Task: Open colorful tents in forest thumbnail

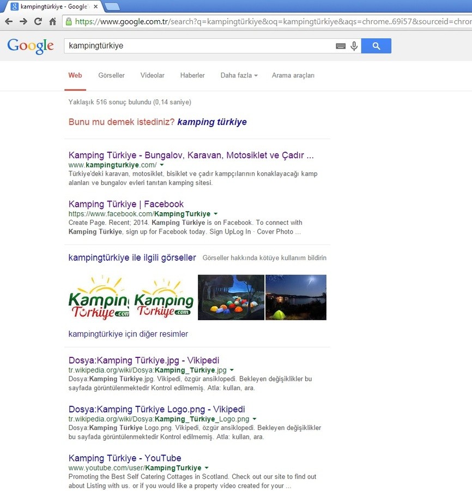Action: click(231, 297)
